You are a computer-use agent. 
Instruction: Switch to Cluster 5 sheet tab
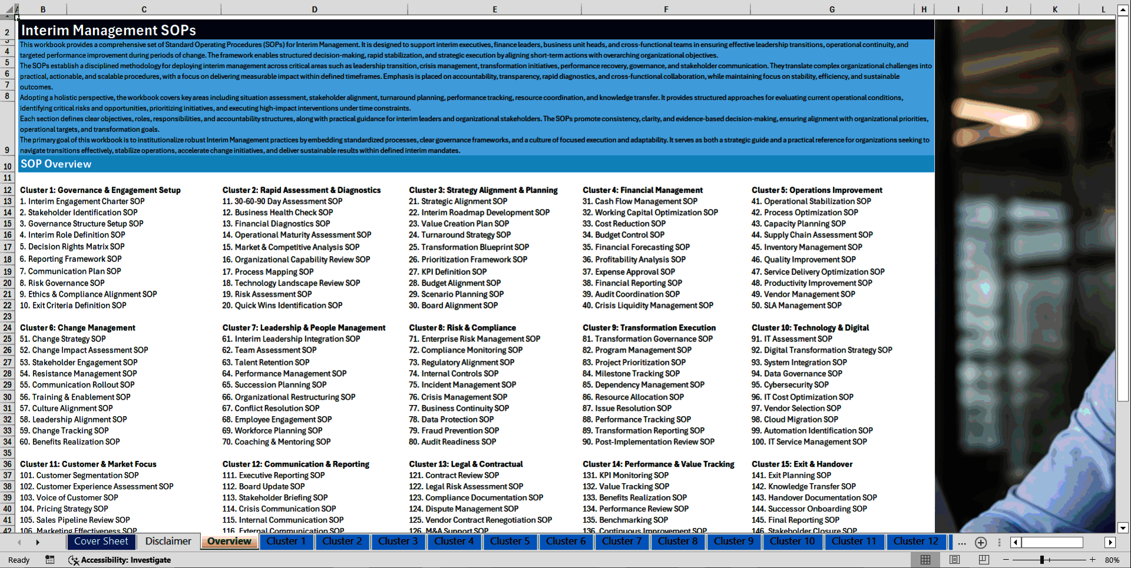(x=510, y=542)
